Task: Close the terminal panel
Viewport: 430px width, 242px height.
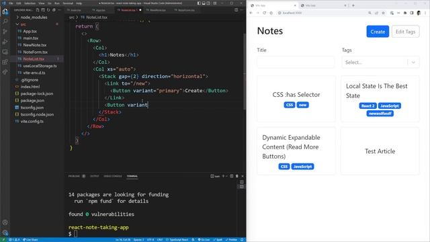Action: pyautogui.click(x=243, y=176)
